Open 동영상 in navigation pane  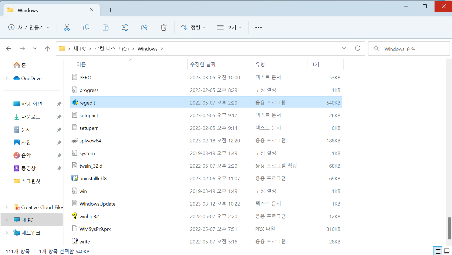pos(28,168)
